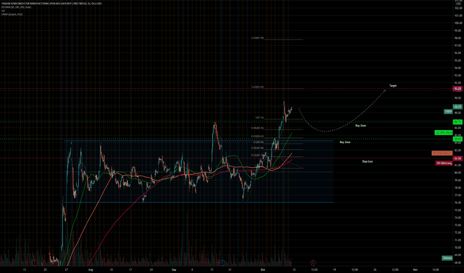Click the Aug label on the time axis
The width and height of the screenshot is (464, 273).
[91, 270]
